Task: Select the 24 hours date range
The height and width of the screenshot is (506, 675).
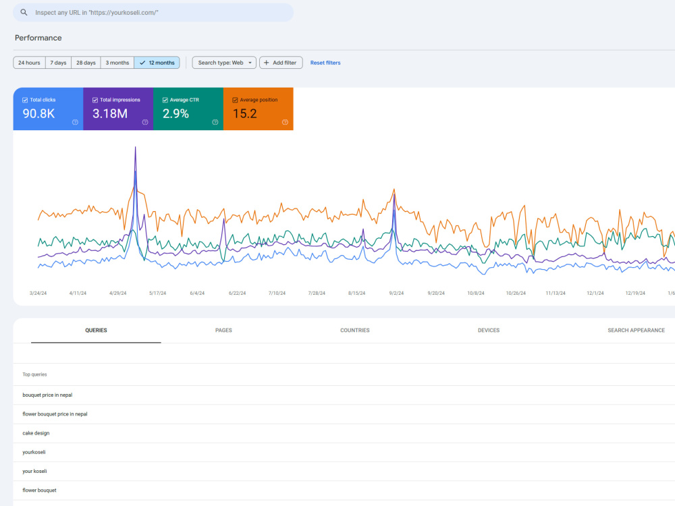Action: (x=29, y=63)
